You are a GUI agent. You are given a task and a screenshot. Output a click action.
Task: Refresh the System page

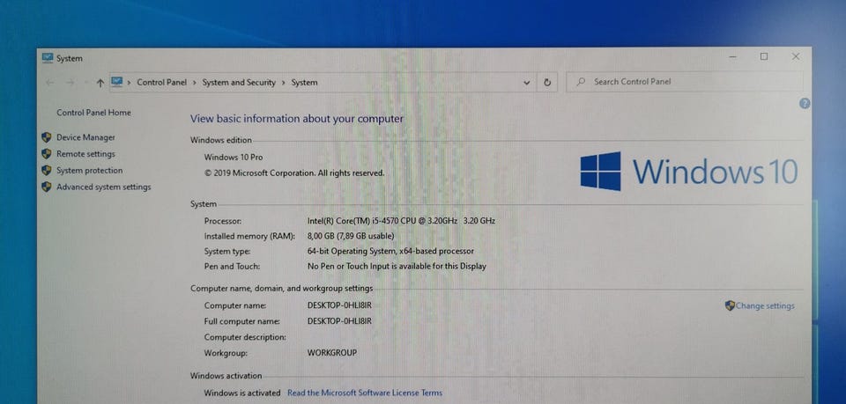pyautogui.click(x=547, y=83)
